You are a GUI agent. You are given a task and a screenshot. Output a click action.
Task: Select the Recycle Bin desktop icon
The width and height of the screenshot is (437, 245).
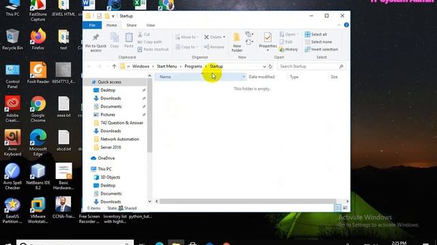click(x=12, y=39)
